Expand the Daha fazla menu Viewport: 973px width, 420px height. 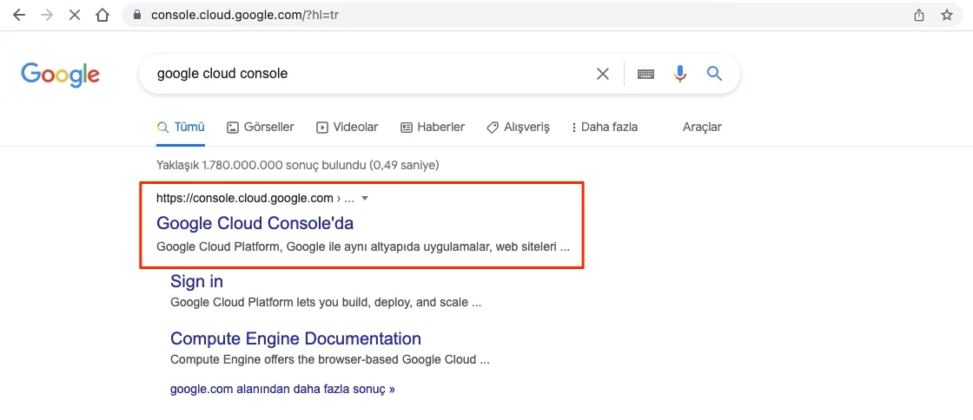(604, 127)
